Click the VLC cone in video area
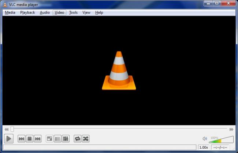 pos(119,70)
